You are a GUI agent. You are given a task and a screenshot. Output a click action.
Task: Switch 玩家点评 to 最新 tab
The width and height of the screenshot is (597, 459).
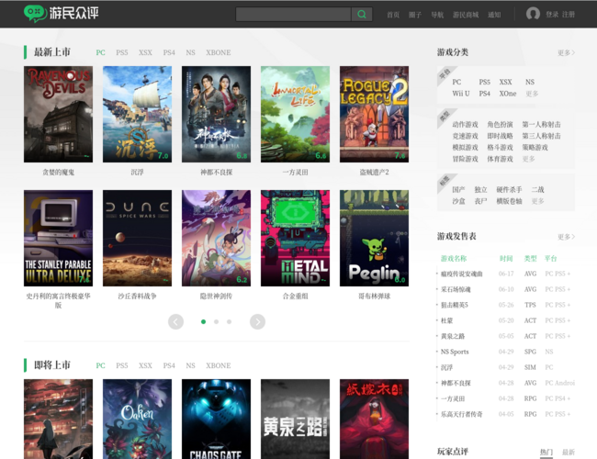[568, 453]
